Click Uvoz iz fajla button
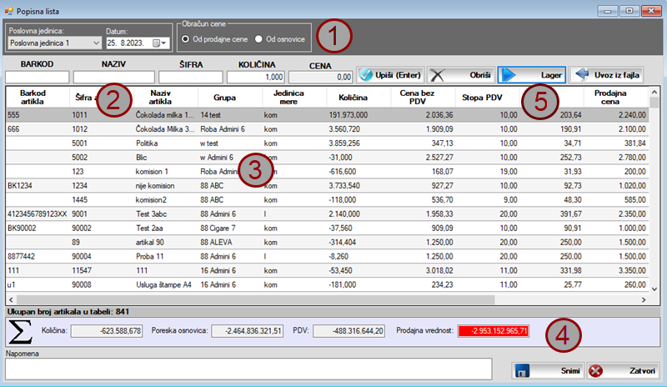 (x=607, y=75)
